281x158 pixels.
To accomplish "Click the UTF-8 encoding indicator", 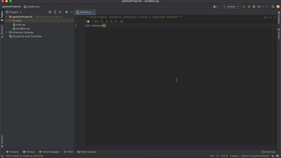I will [x=224, y=156].
